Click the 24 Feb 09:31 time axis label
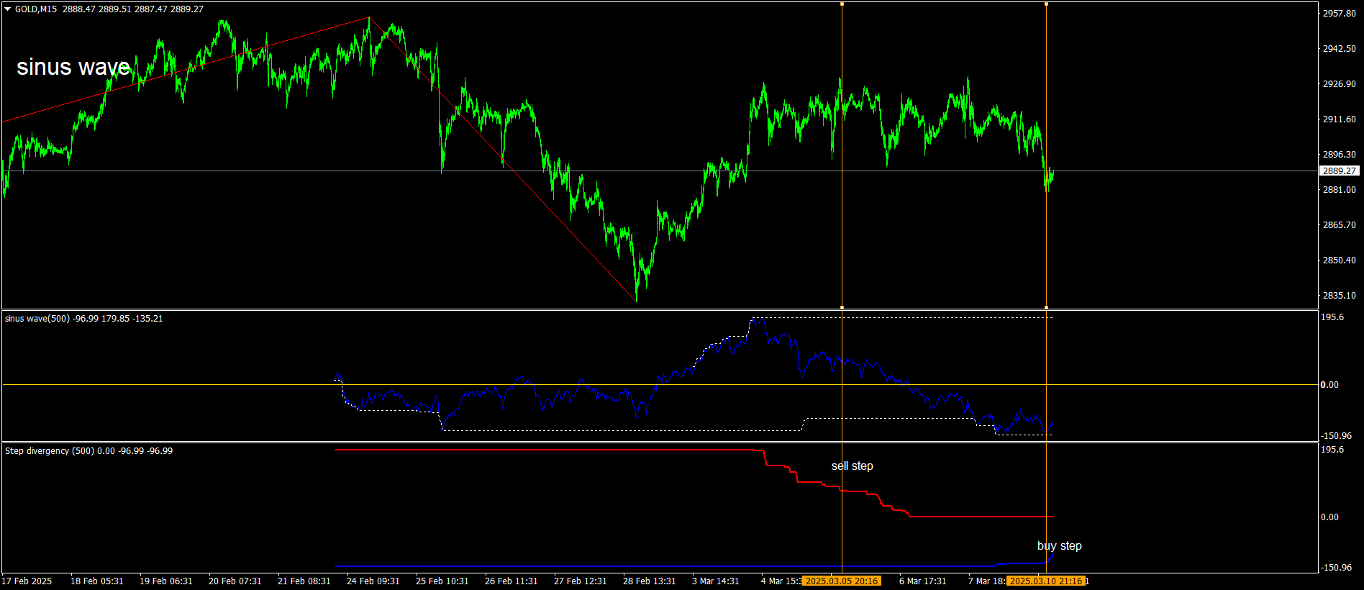The width and height of the screenshot is (1364, 590). 373,581
